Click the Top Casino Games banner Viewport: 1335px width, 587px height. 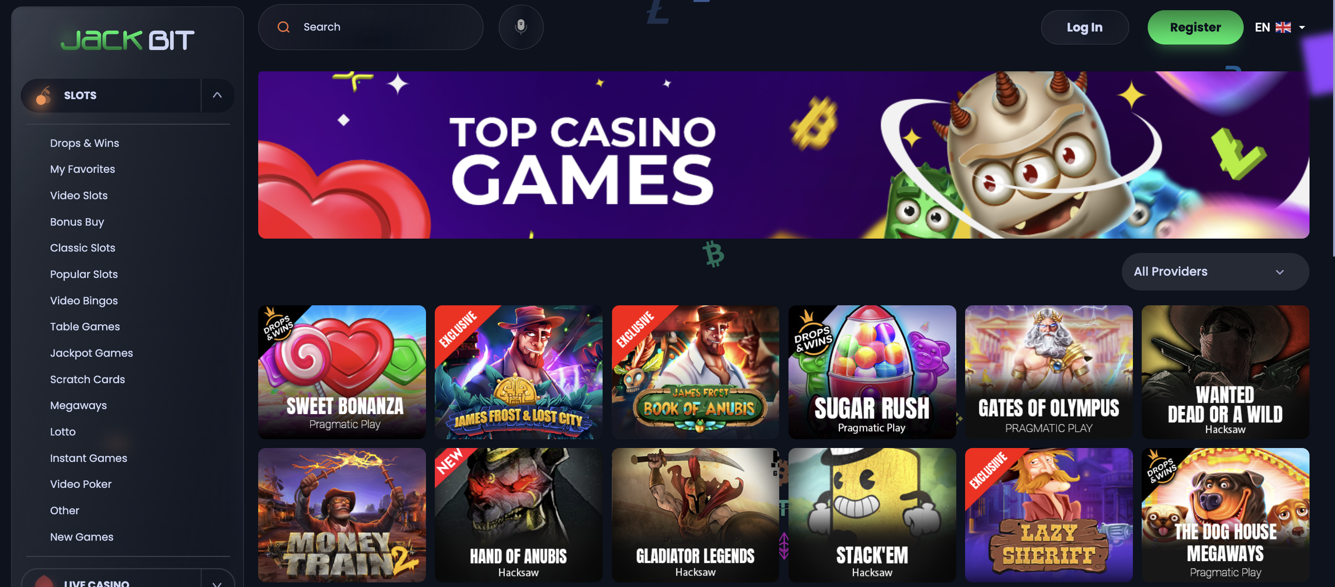point(783,155)
